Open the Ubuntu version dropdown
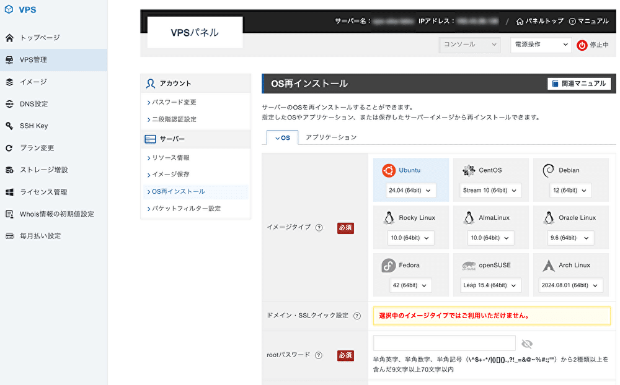620x385 pixels. (x=411, y=190)
